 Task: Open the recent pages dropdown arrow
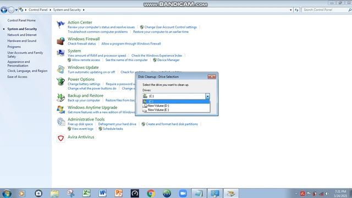click(16, 10)
